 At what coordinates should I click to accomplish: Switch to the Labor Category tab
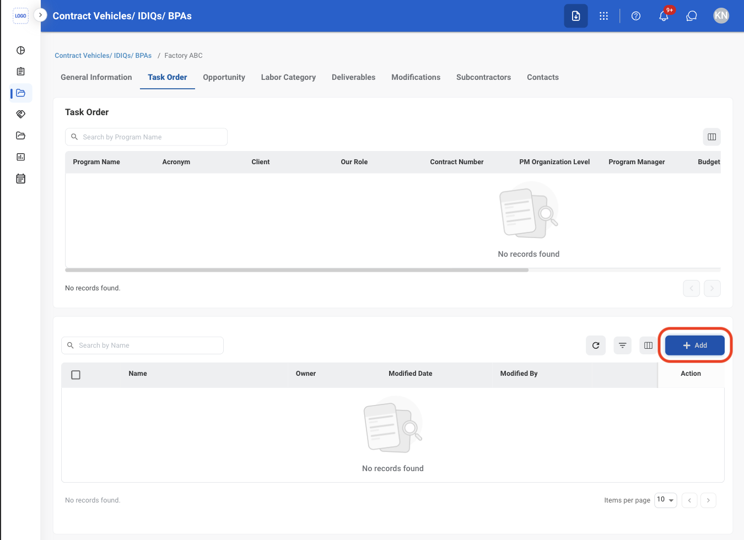(x=288, y=77)
